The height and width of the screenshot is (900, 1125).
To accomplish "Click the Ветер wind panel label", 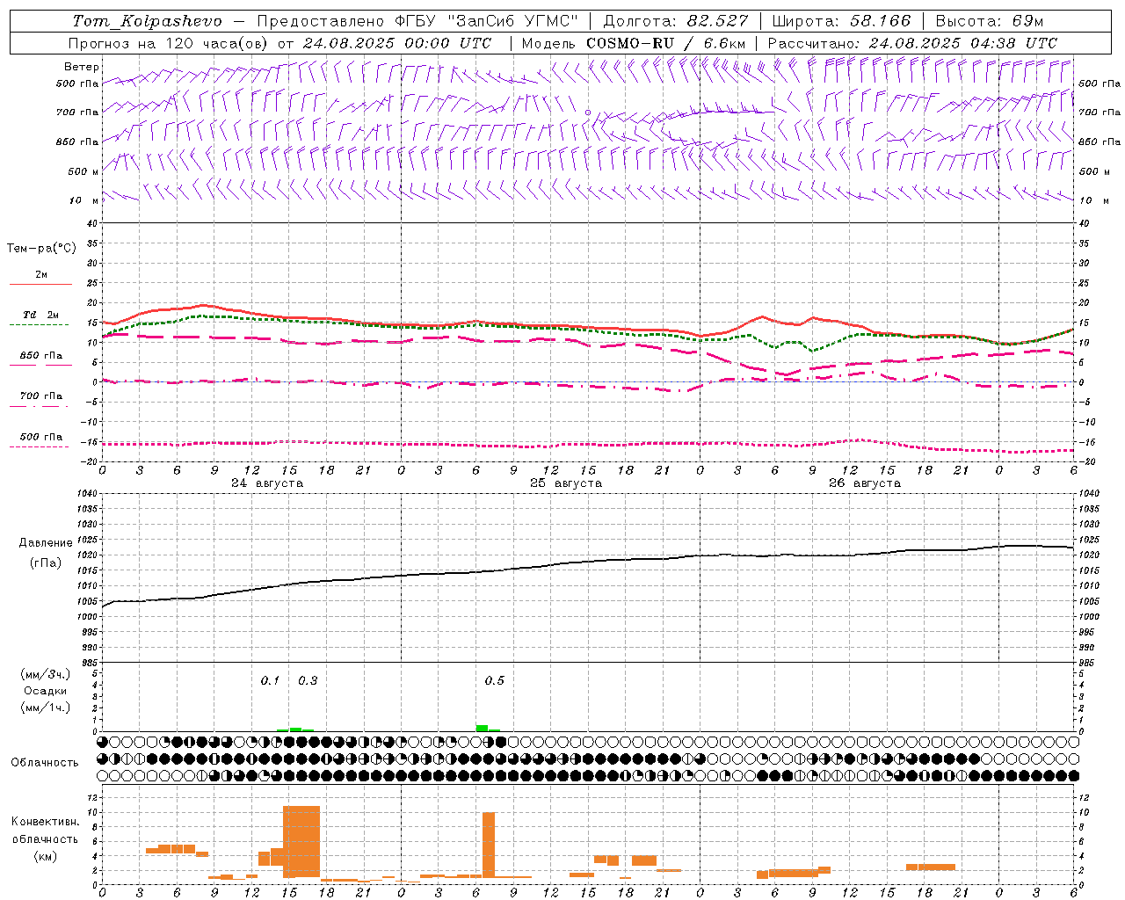I will pyautogui.click(x=82, y=67).
